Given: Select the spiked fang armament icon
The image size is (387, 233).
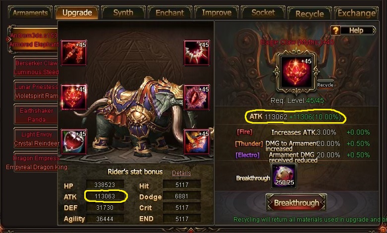Looking at the screenshot, I should 197,53.
